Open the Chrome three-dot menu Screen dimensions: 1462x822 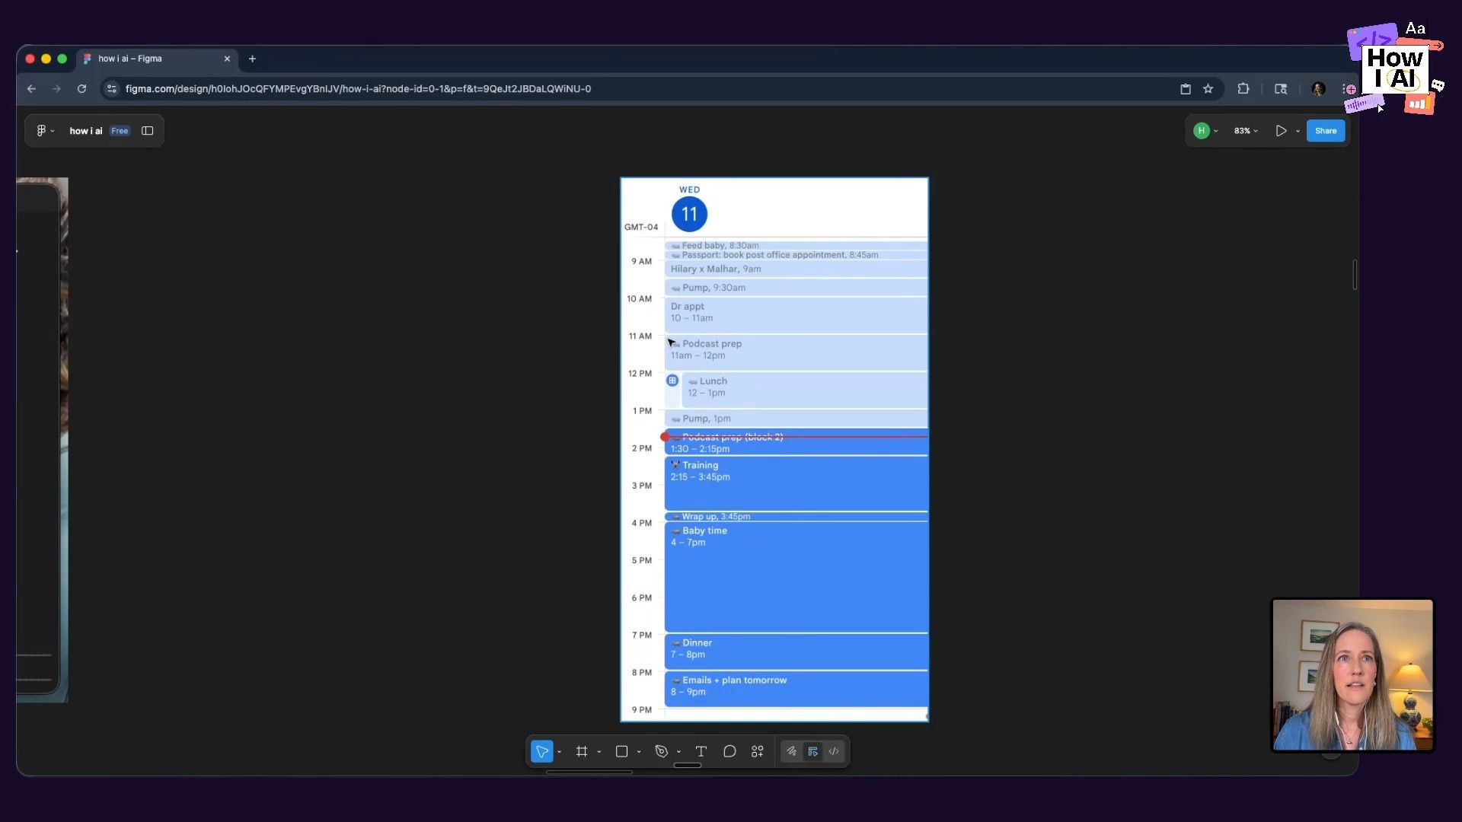1346,89
